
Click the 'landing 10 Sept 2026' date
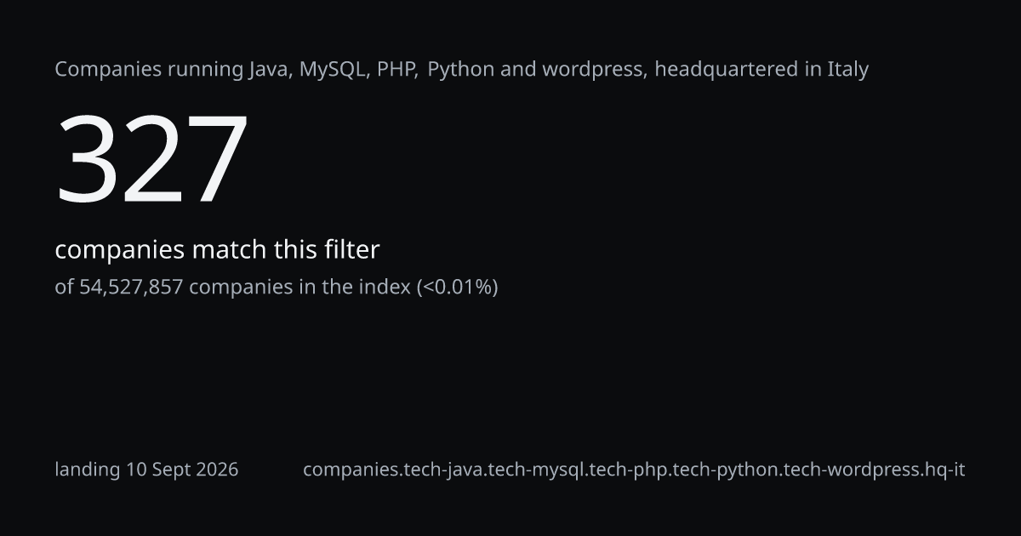[146, 470]
